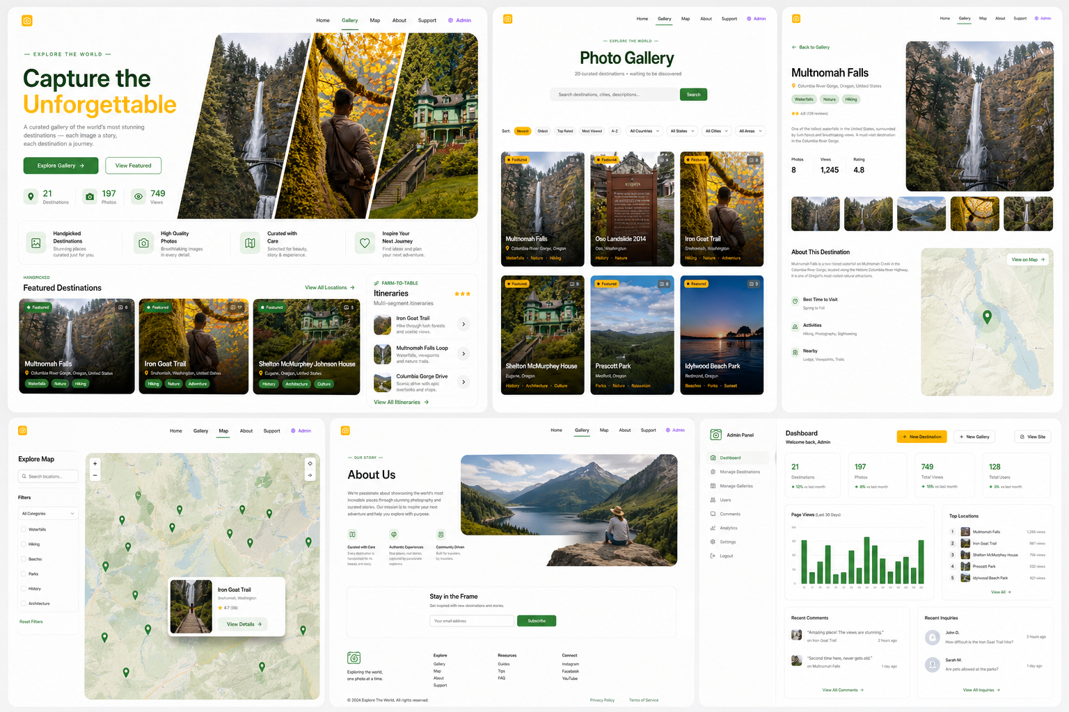Viewport: 1069px width, 712px height.
Task: Toggle the History filter checkbox
Action: pos(24,589)
